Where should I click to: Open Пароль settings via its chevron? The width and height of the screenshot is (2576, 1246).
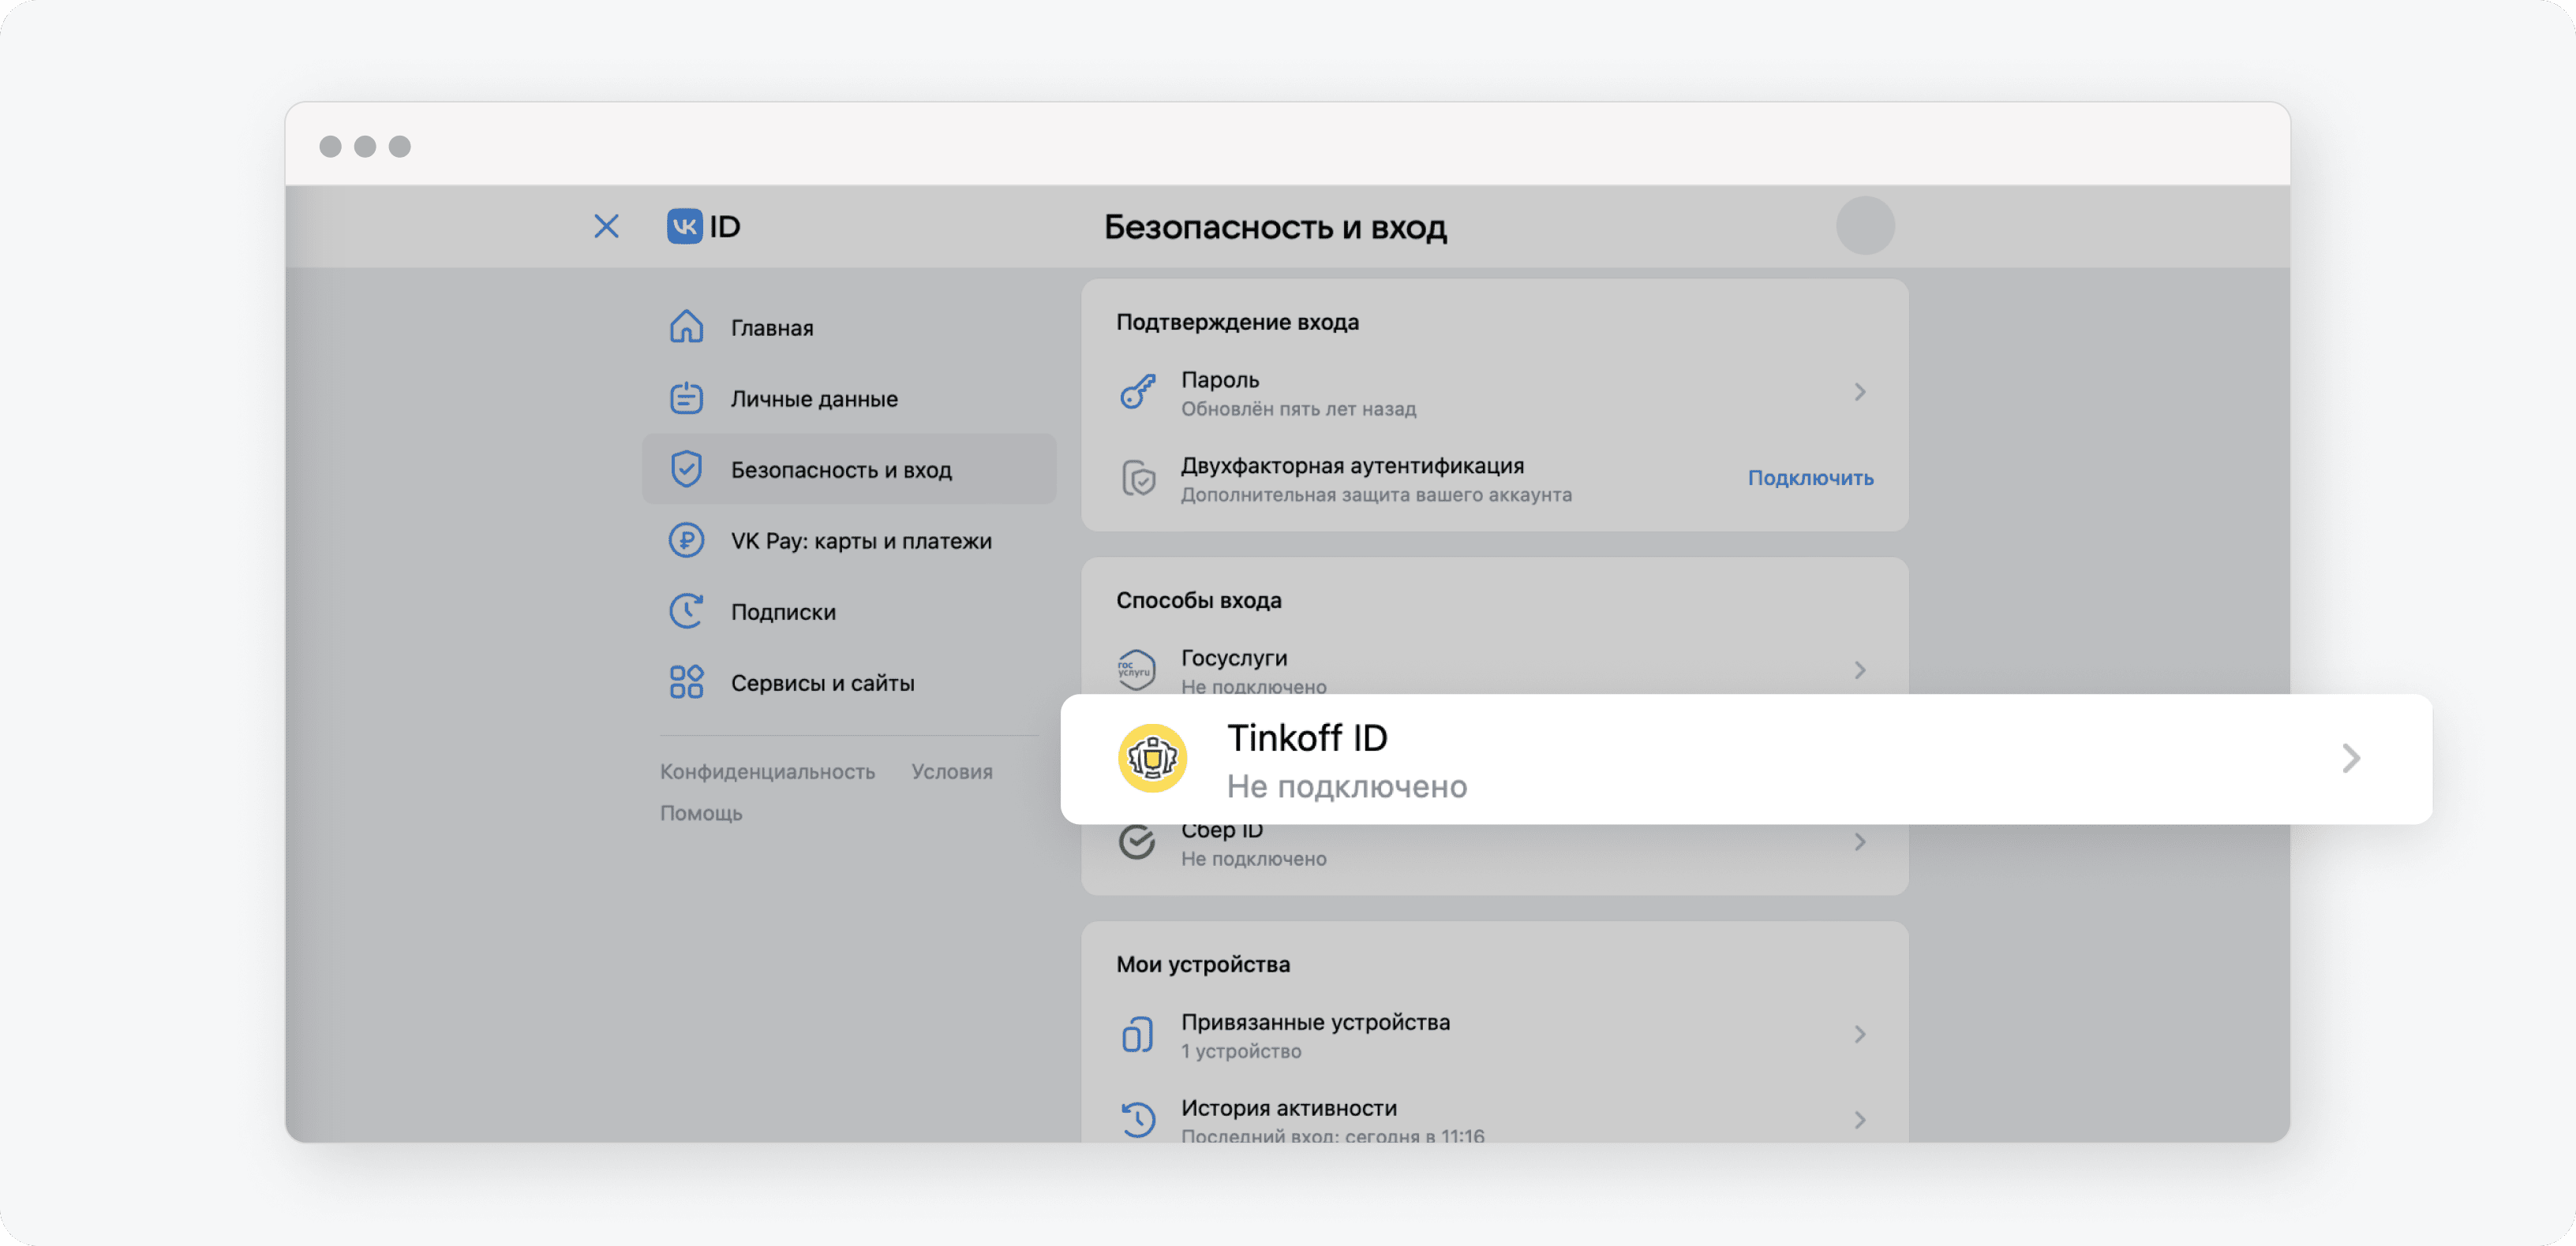point(1860,392)
